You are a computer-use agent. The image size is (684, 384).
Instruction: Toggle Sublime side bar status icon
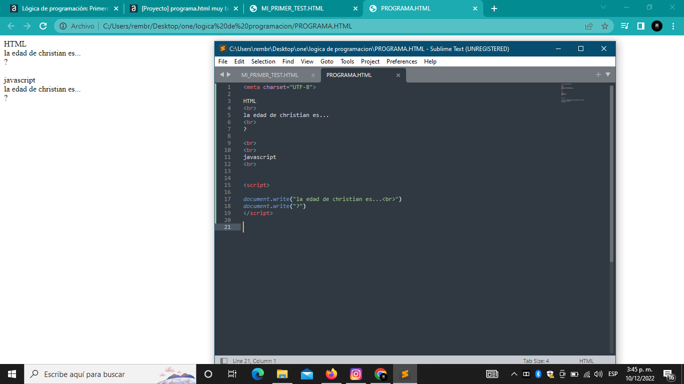tap(224, 361)
